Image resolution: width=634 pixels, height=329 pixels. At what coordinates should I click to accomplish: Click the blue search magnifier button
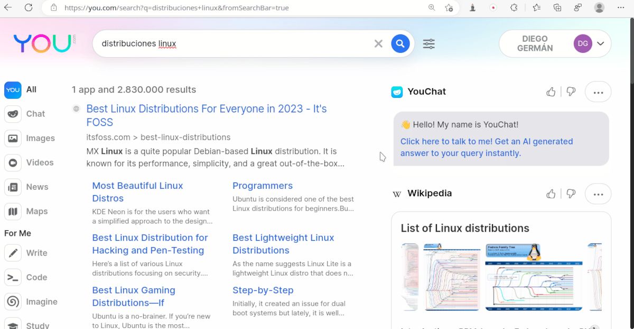tap(400, 43)
